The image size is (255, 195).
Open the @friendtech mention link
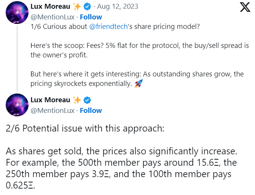click(x=108, y=27)
